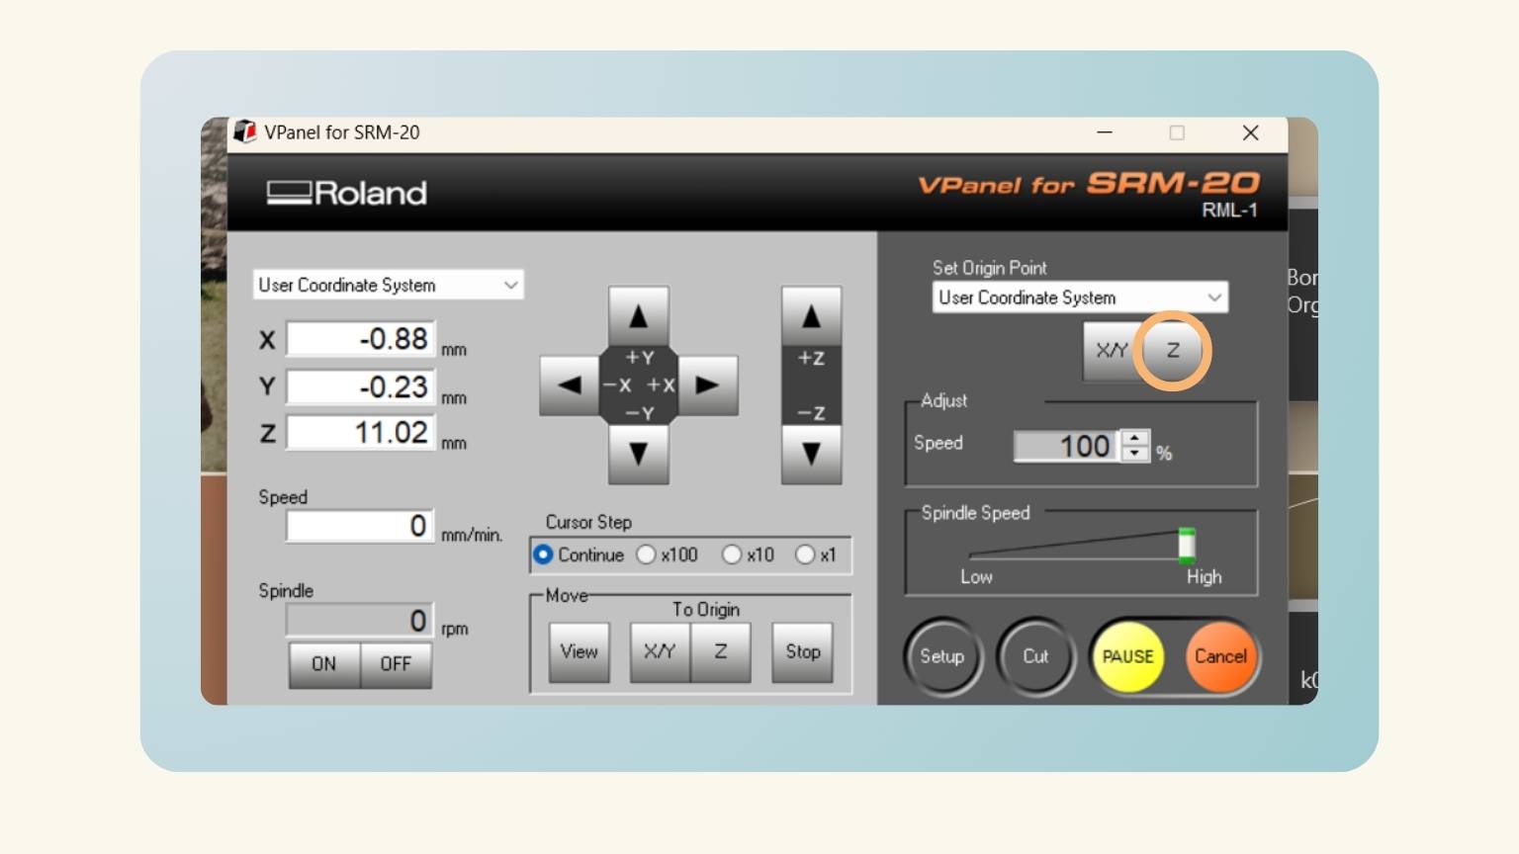Image resolution: width=1519 pixels, height=854 pixels.
Task: Close the VPanel for SRM-20 window
Action: click(1250, 132)
